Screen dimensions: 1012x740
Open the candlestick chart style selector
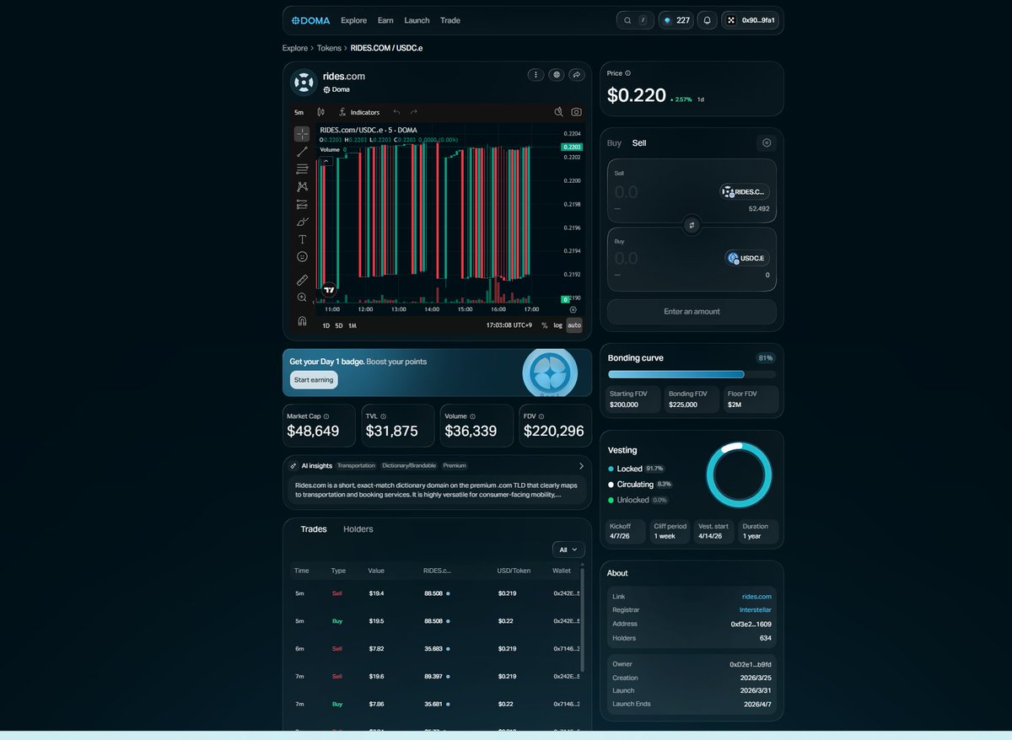(320, 112)
